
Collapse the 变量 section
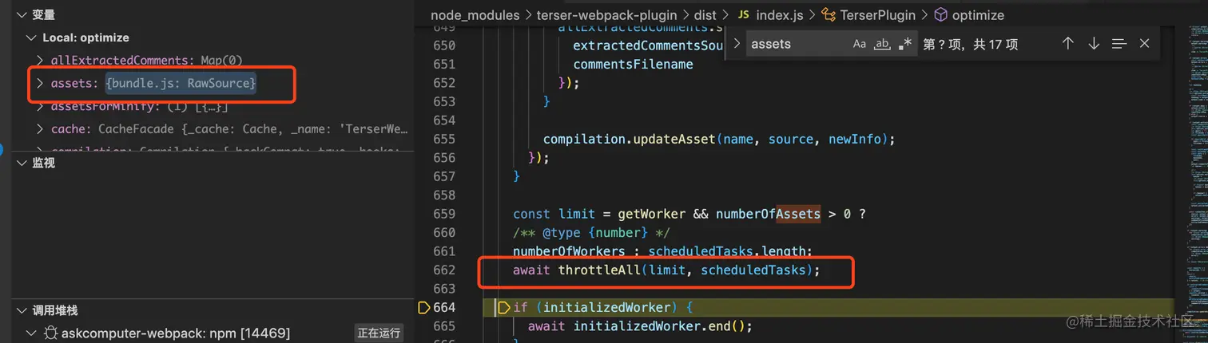(22, 15)
